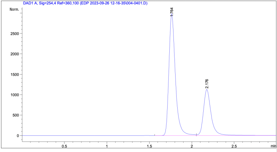Click the 1.5 x-axis tick label

(x=149, y=146)
